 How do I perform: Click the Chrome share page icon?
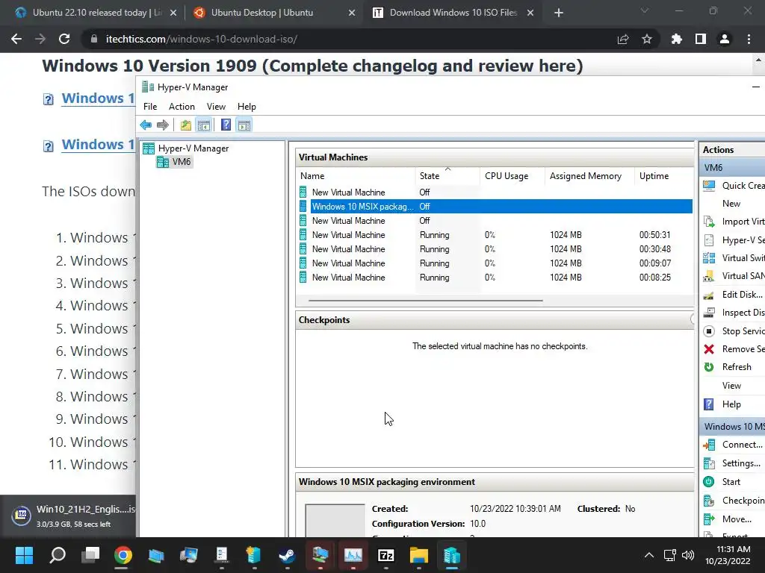pos(623,39)
